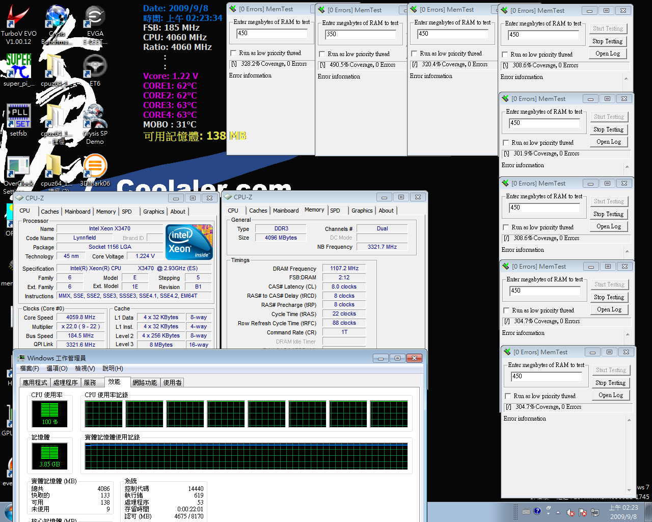Tick low priority thread in 301.9% coverage MemTest
This screenshot has width=652, height=522.
coord(506,143)
